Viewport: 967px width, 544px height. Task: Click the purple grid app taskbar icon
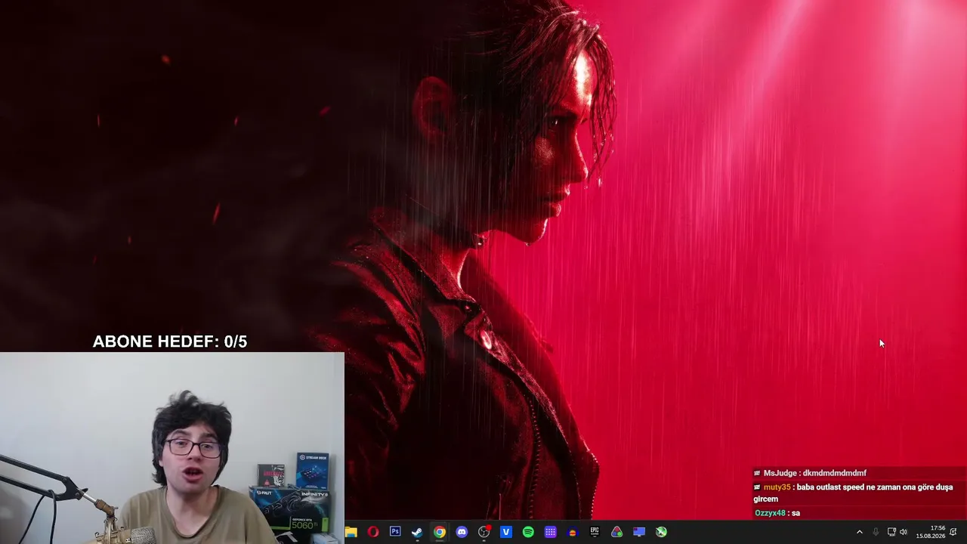point(551,532)
